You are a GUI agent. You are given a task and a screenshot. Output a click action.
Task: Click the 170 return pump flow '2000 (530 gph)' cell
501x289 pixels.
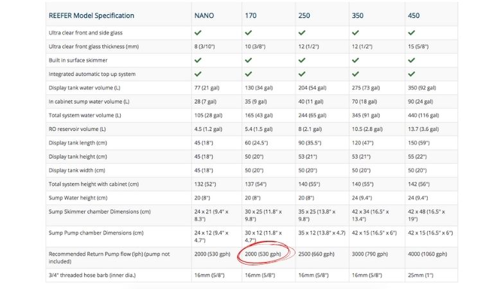[263, 254]
